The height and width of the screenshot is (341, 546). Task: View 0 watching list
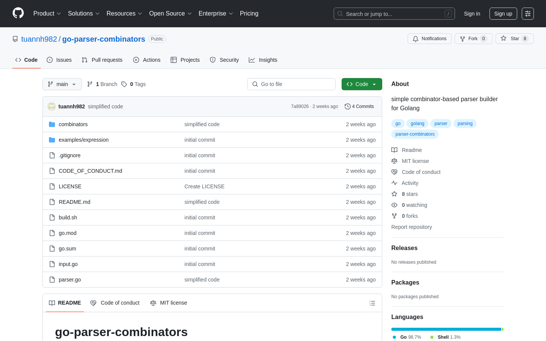pyautogui.click(x=409, y=205)
